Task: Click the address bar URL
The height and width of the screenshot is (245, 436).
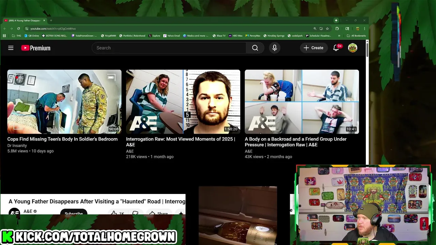Action: pyautogui.click(x=53, y=29)
